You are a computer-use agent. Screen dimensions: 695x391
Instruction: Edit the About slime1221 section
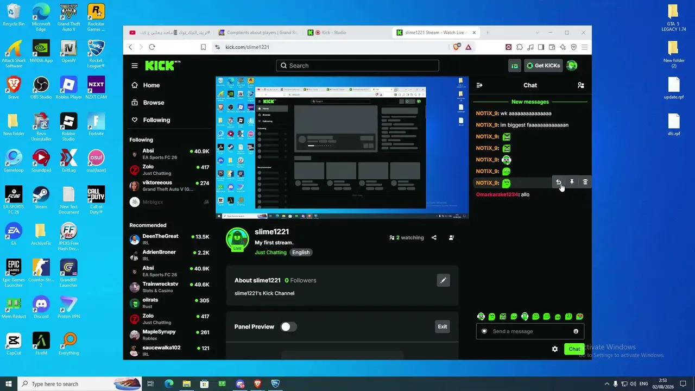coord(443,280)
